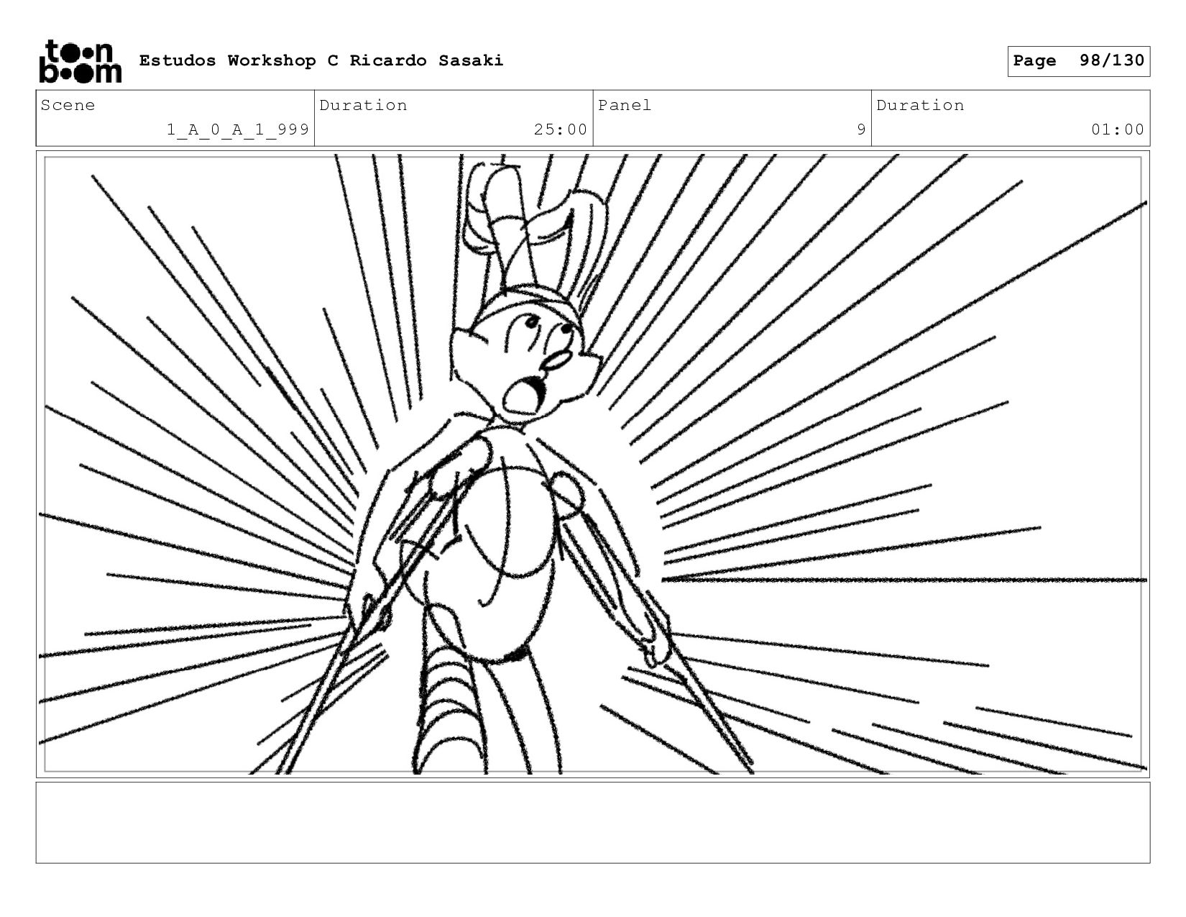
Task: Select the title 'Estudos Workshop C Ricardo Sasaki'
Action: point(321,60)
